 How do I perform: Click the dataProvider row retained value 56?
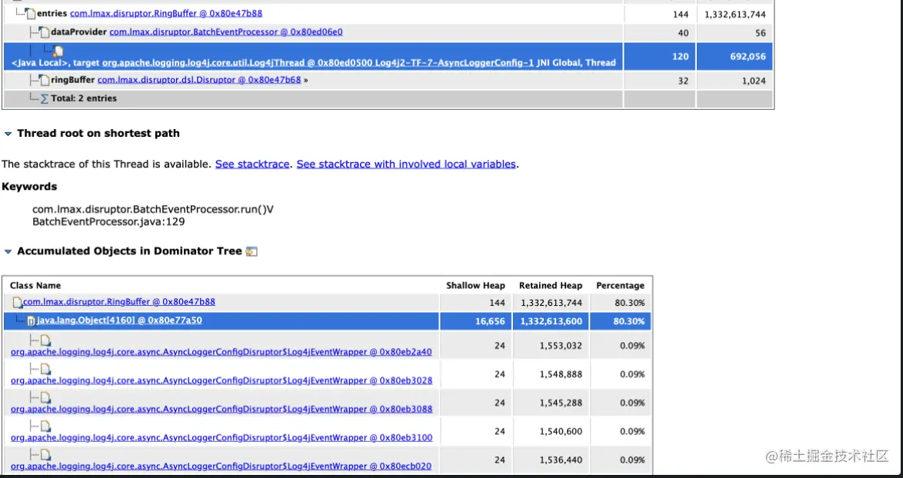(x=761, y=33)
